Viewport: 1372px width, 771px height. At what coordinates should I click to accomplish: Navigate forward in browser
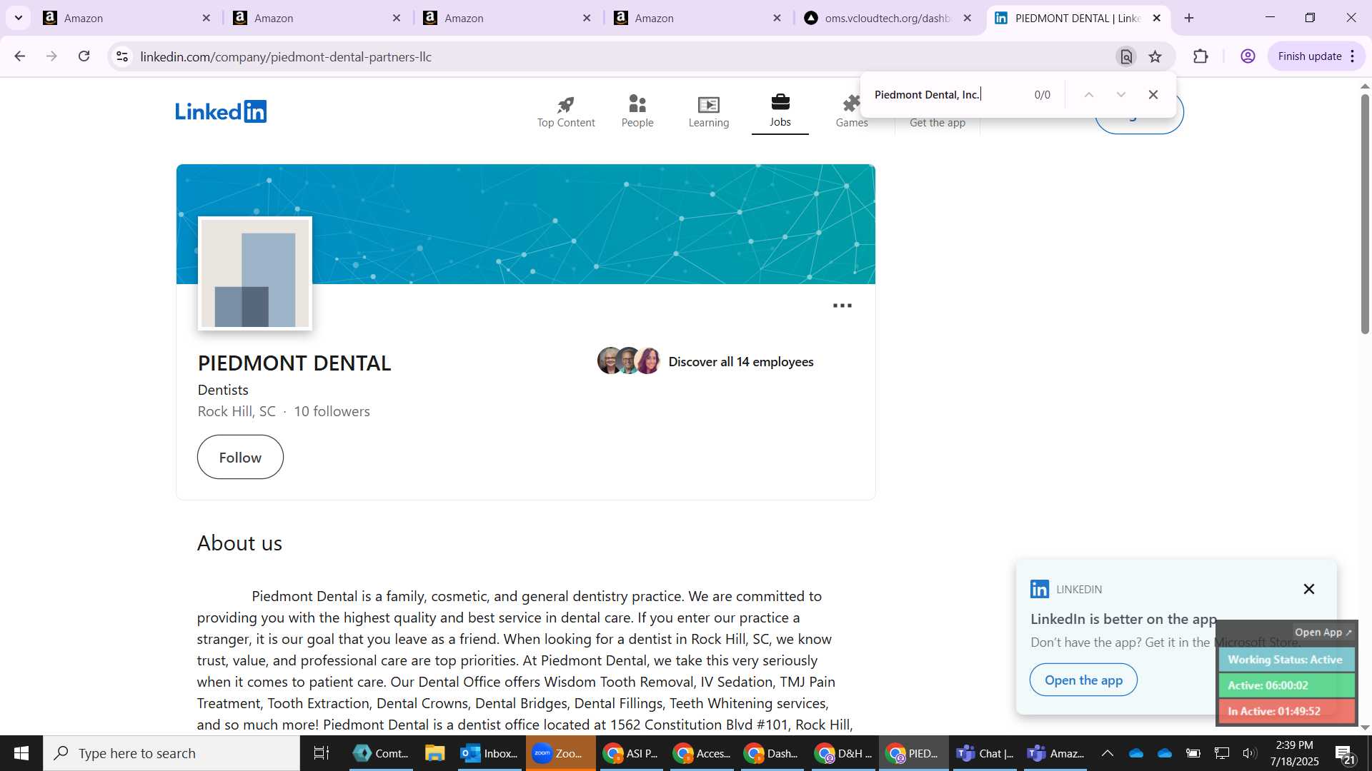point(51,56)
